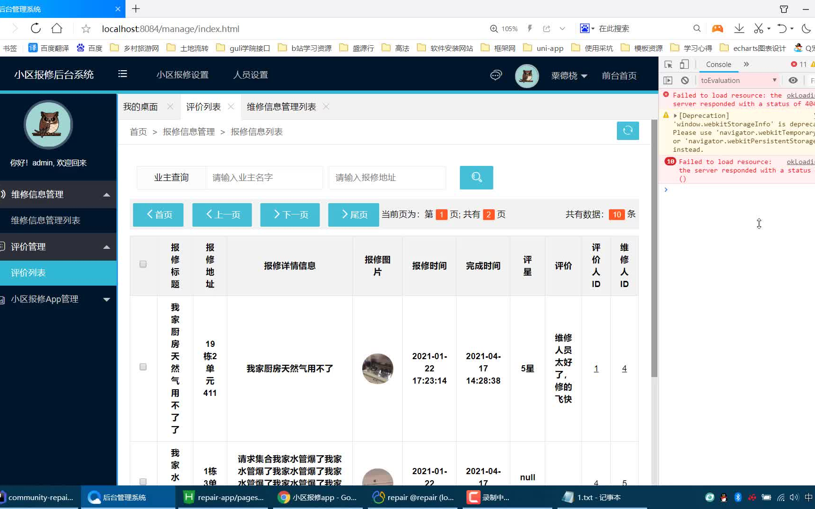Click the night mode moon icon

807,29
